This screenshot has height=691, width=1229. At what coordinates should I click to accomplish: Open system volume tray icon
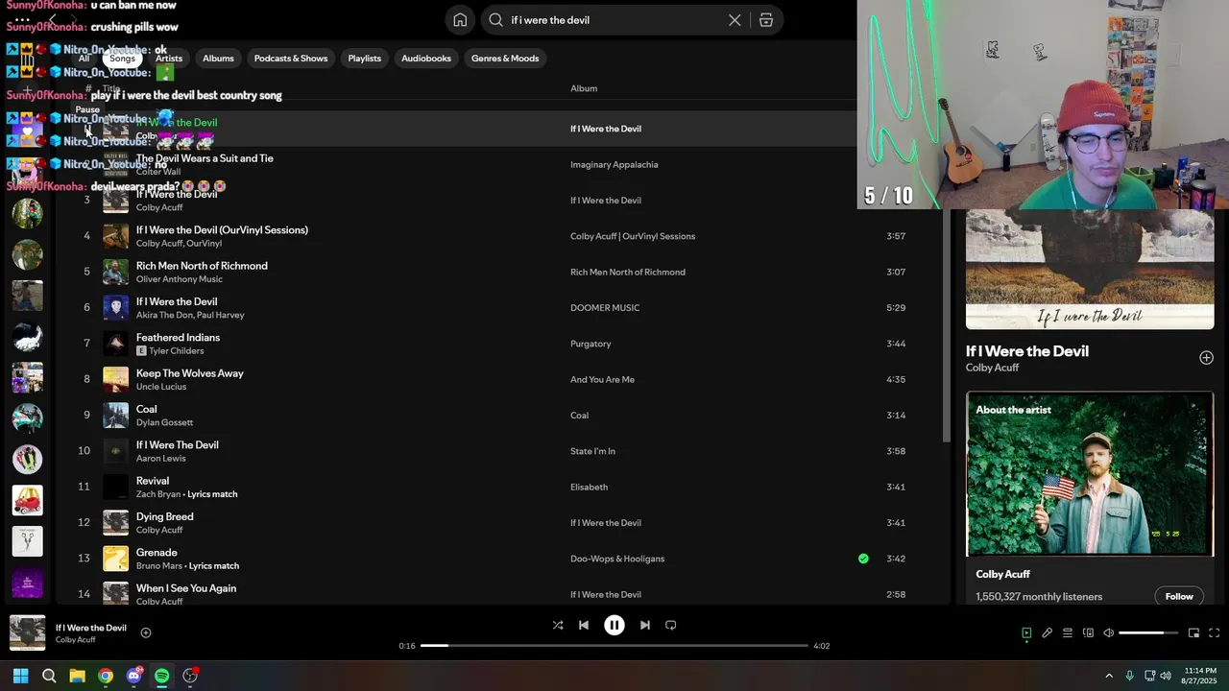point(1167,676)
